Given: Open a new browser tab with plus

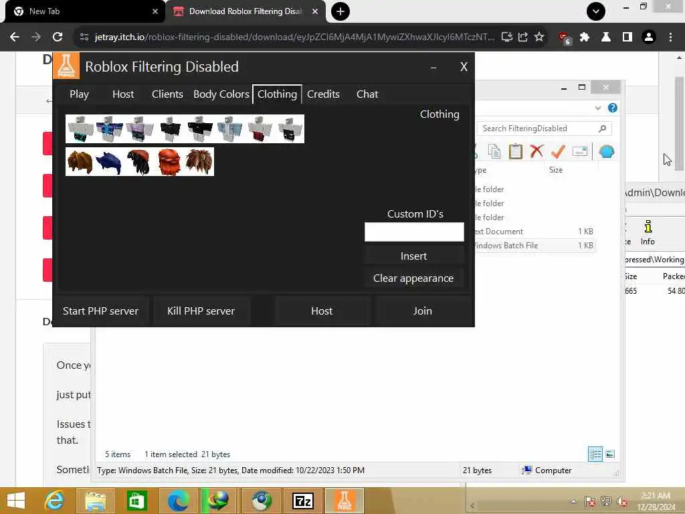Looking at the screenshot, I should click(340, 11).
